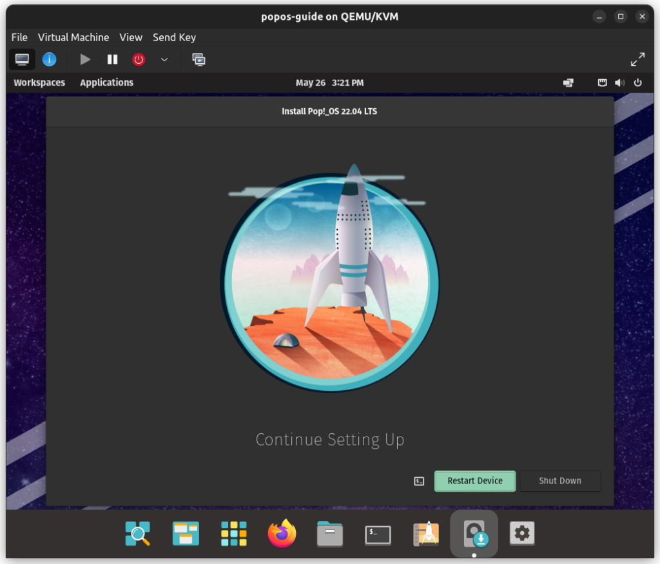Switch to fullscreen view icon
This screenshot has height=564, width=660.
[x=637, y=59]
